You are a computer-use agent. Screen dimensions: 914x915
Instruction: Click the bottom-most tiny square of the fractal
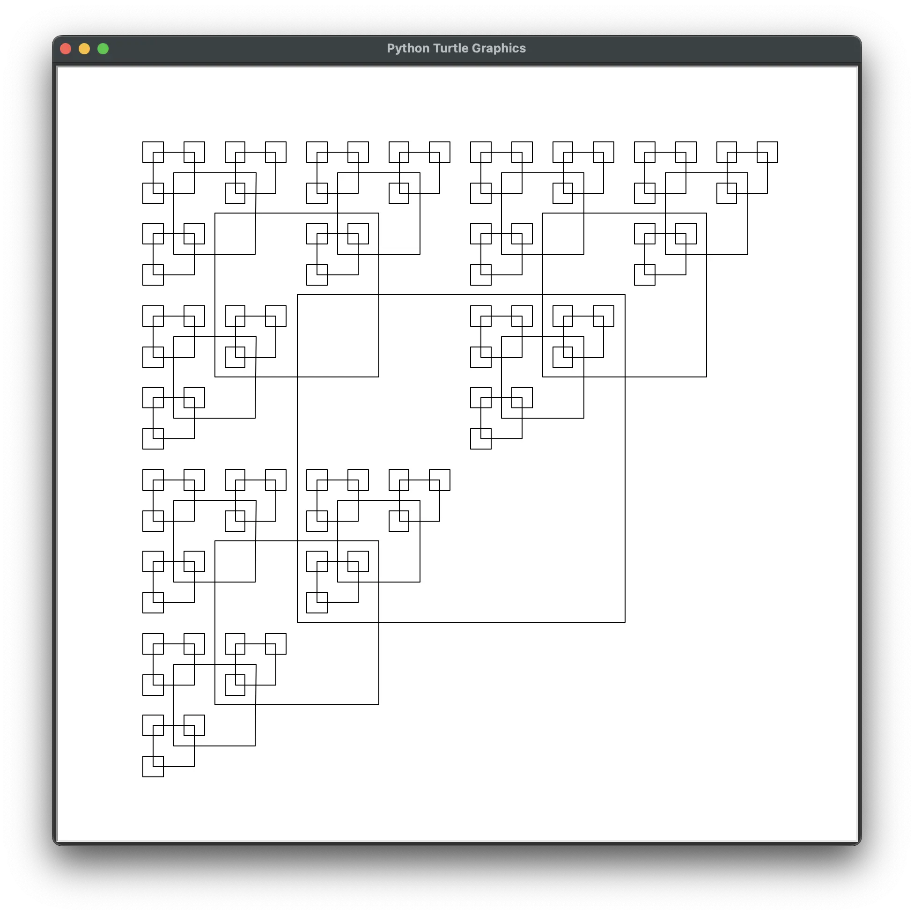coord(153,766)
